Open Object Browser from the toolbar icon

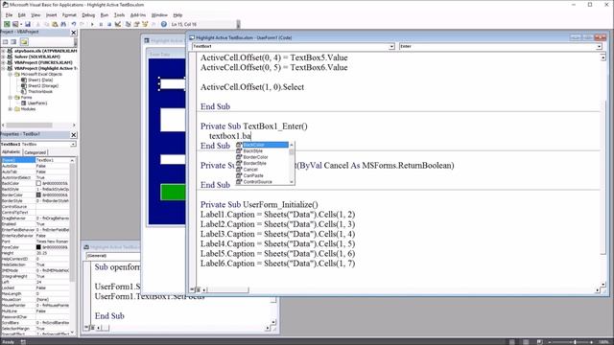[x=145, y=24]
